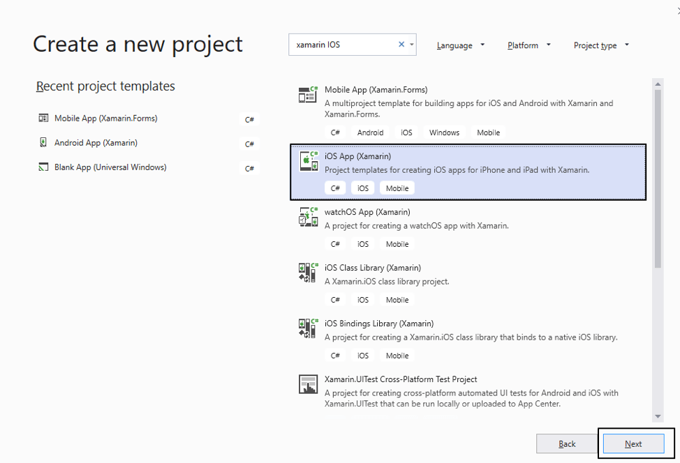Viewport: 680px width, 463px height.
Task: Click the Android App (Xamarin) template icon
Action: pos(42,144)
